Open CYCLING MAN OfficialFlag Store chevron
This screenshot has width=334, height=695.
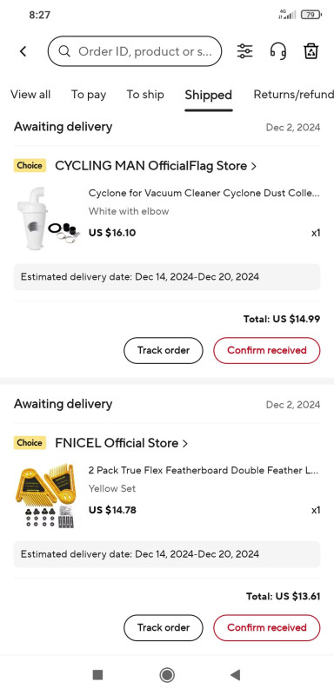pyautogui.click(x=254, y=166)
